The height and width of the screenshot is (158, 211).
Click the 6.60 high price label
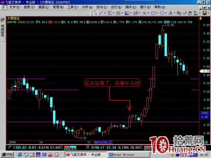[x=171, y=25]
